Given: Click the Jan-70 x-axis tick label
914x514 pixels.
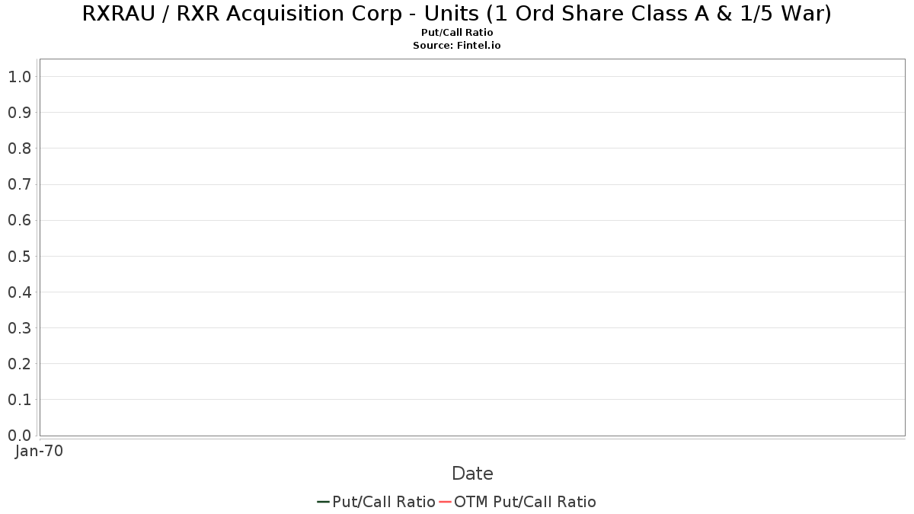Looking at the screenshot, I should 40,451.
